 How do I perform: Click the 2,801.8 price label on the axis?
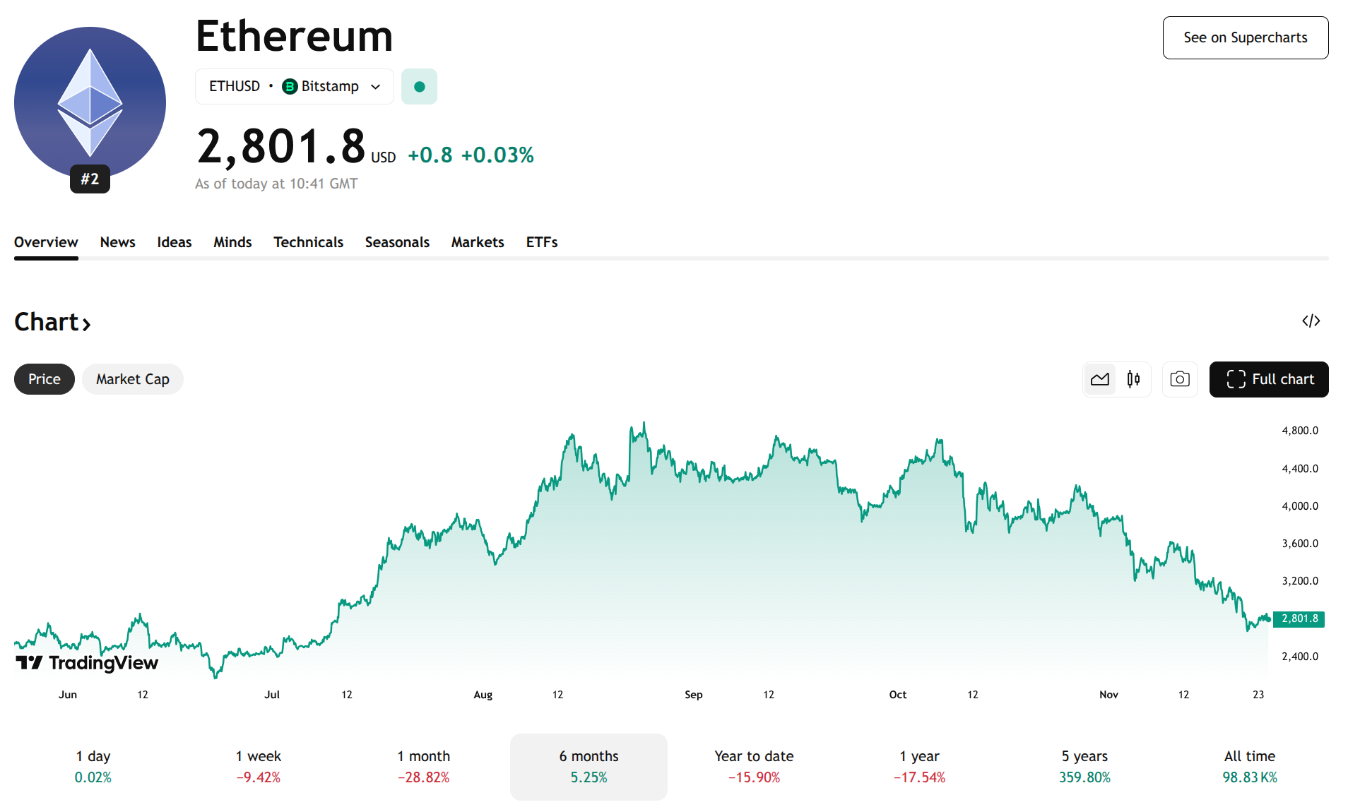(x=1299, y=618)
